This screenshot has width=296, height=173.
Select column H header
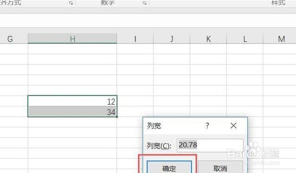[x=72, y=38]
